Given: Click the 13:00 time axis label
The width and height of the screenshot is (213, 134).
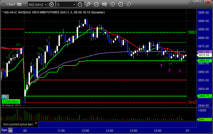Looking at the screenshot, I should 109,131.
